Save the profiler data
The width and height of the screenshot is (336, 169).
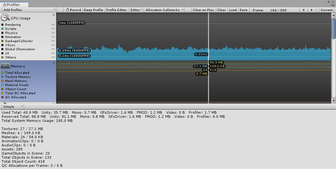click(243, 10)
